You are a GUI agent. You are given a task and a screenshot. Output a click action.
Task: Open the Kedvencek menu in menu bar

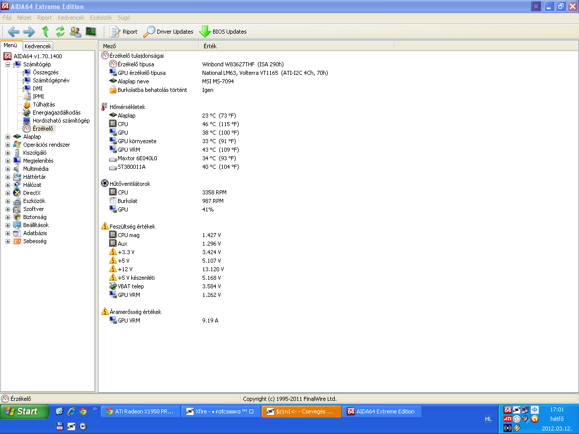71,18
